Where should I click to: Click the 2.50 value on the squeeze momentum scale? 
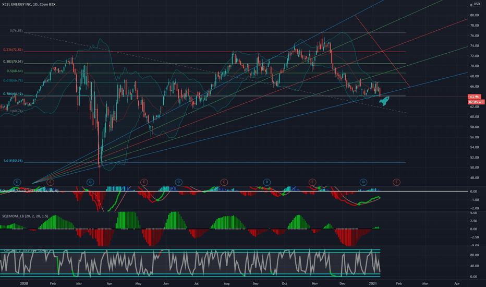click(x=473, y=221)
